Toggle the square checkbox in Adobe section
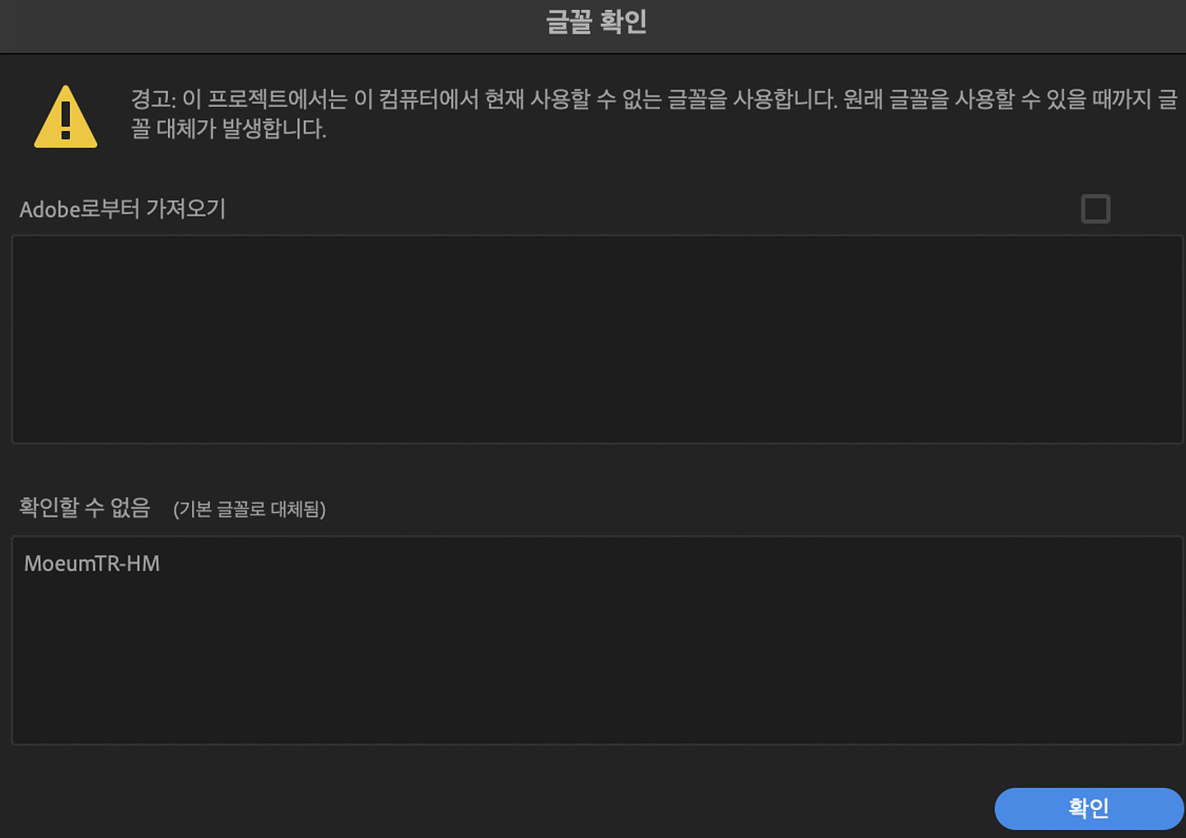This screenshot has width=1186, height=838. coord(1095,209)
